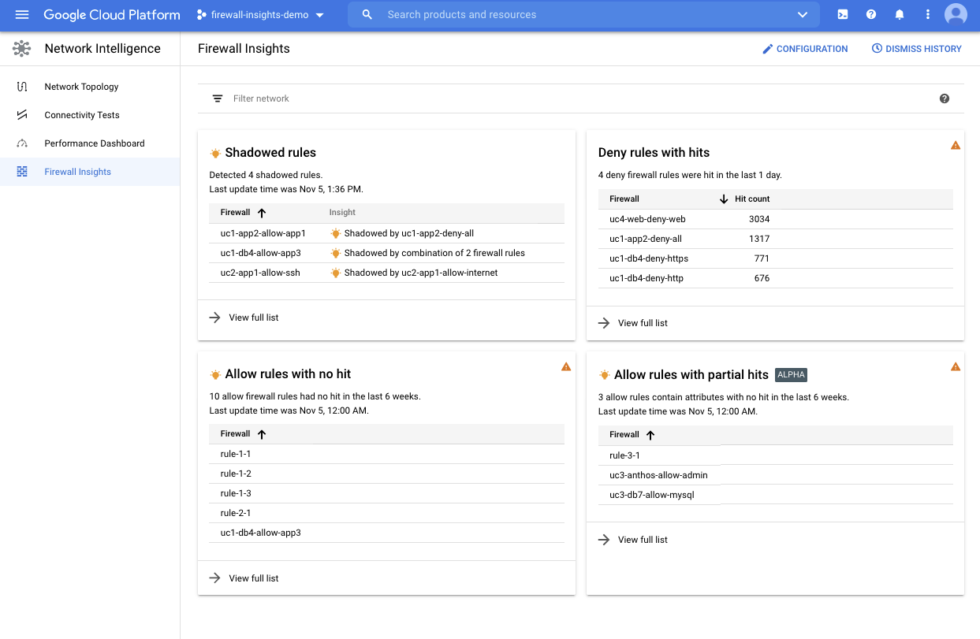Click Shadowed by combination of 2 firewall rules

coord(434,253)
